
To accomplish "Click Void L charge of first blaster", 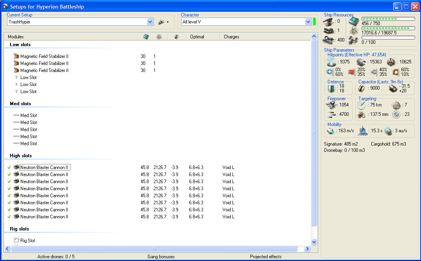I will click(228, 167).
